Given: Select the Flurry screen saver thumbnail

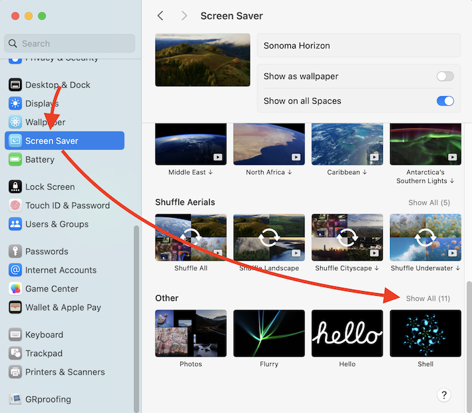Looking at the screenshot, I should click(269, 333).
